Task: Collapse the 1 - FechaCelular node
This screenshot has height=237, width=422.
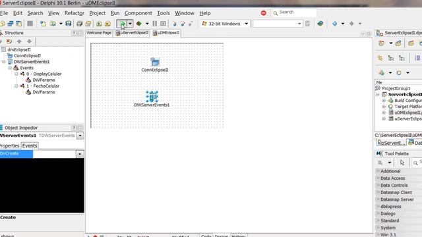Action: [16, 86]
